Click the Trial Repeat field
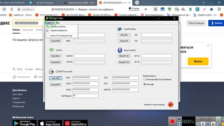The width and height of the screenshot is (224, 126). point(85,96)
